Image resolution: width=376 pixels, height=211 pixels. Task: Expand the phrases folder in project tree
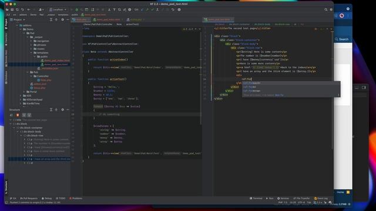pyautogui.click(x=31, y=45)
